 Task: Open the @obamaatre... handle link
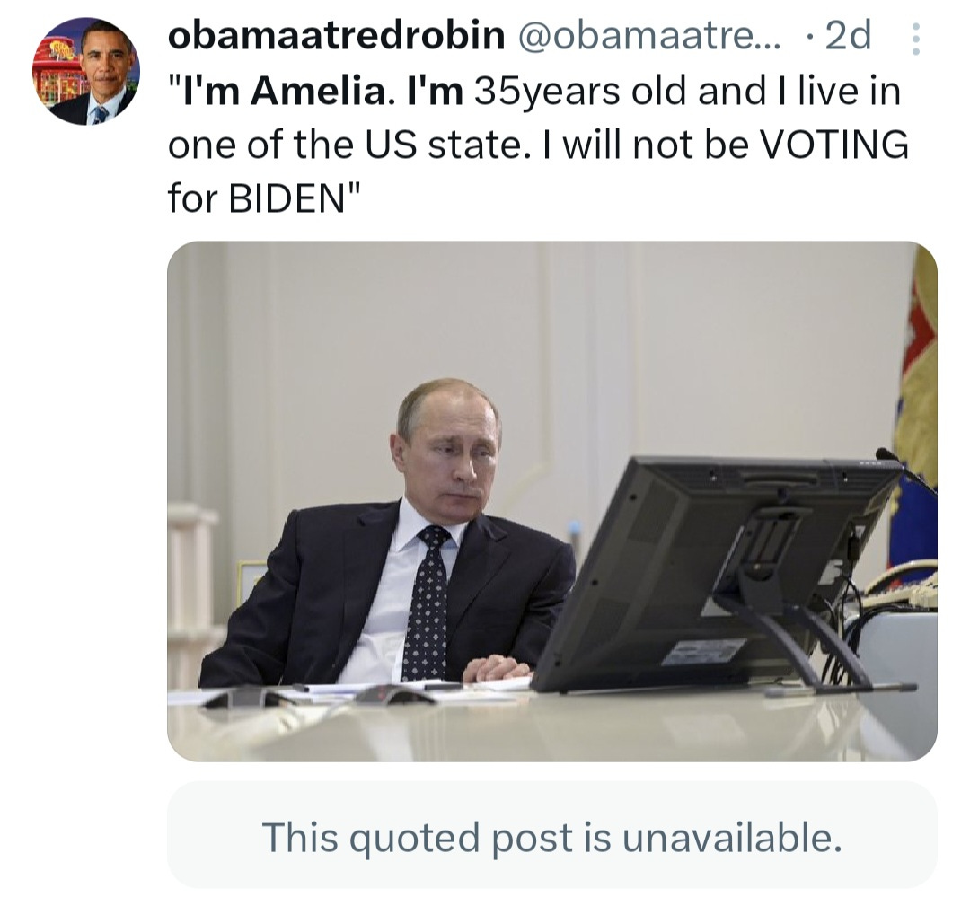tap(647, 36)
